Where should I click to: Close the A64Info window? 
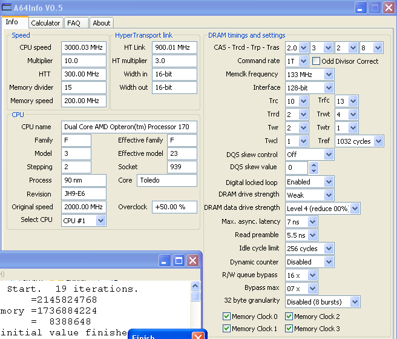coord(389,8)
